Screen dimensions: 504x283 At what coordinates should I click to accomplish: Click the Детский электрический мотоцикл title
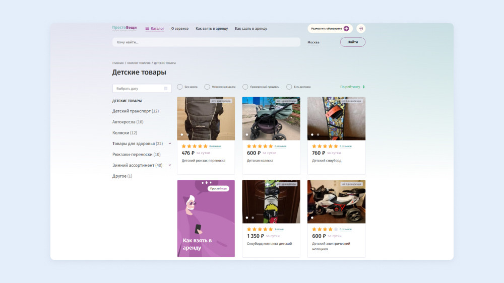(331, 246)
